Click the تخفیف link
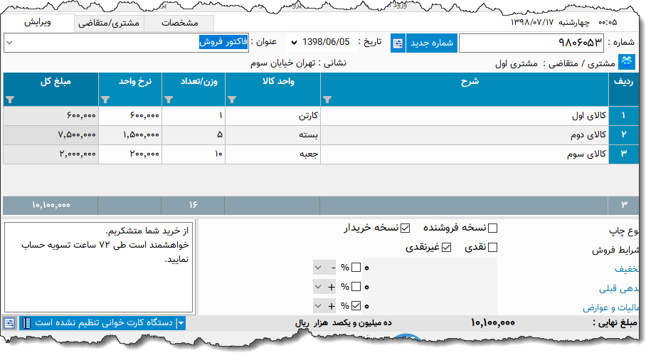Screen dimensions: 646x353 (x=626, y=269)
